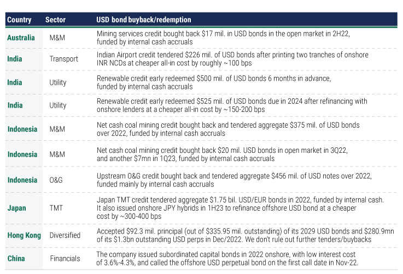This screenshot has height=274, width=403.
Task: Click the Sector column header
Action: click(x=55, y=20)
